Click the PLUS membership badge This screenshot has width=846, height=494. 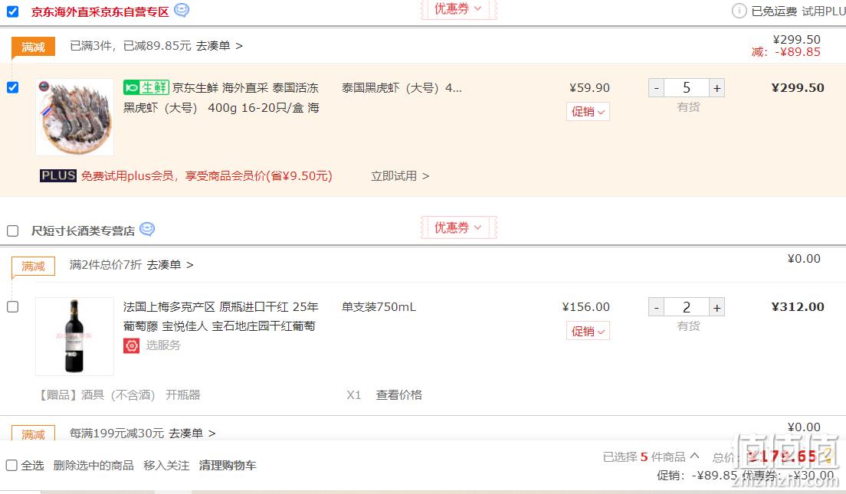57,176
